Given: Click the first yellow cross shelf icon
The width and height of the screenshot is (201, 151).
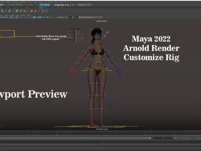Looking at the screenshot, I should (x=21, y=11).
